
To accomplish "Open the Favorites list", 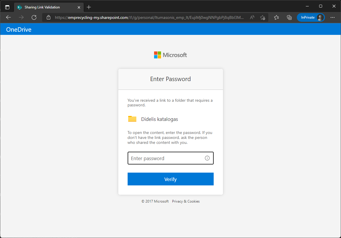I will pyautogui.click(x=276, y=17).
